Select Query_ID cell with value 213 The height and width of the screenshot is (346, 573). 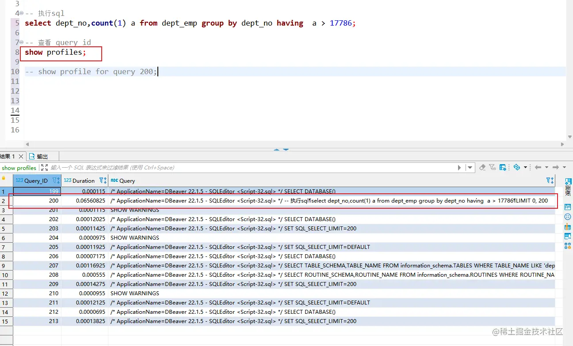37,321
